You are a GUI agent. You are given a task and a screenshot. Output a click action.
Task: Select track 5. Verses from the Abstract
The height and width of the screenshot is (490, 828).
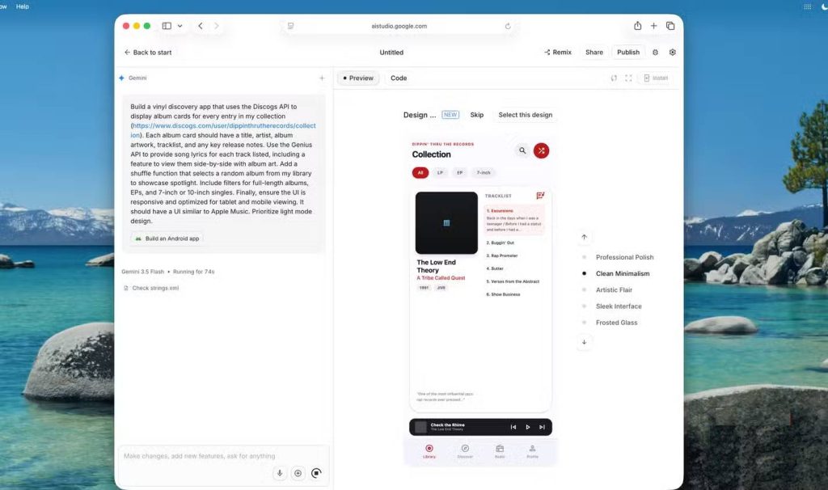coord(513,281)
